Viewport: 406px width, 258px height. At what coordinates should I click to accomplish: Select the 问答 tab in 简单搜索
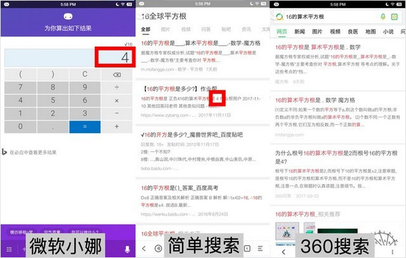[206, 29]
